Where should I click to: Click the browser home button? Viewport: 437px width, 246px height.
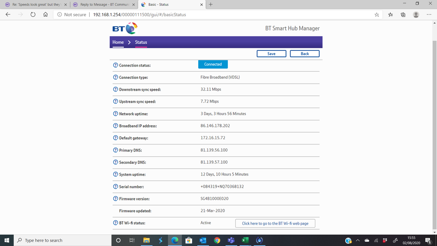[x=45, y=14]
